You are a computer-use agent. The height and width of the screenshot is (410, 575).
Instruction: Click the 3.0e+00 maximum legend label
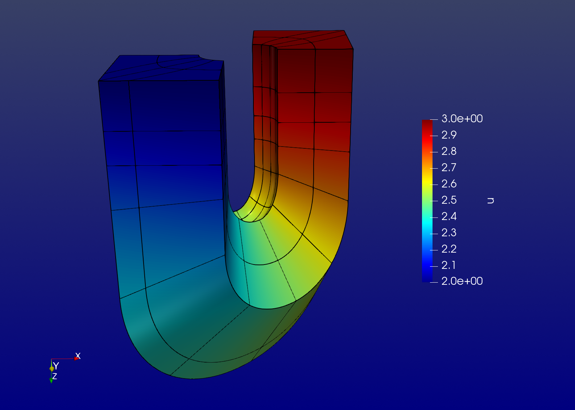click(x=462, y=119)
